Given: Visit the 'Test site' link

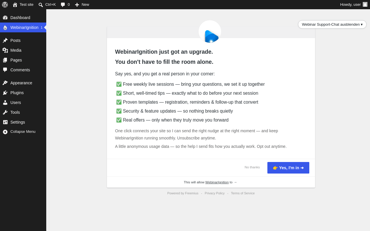Looking at the screenshot, I should coord(23,5).
